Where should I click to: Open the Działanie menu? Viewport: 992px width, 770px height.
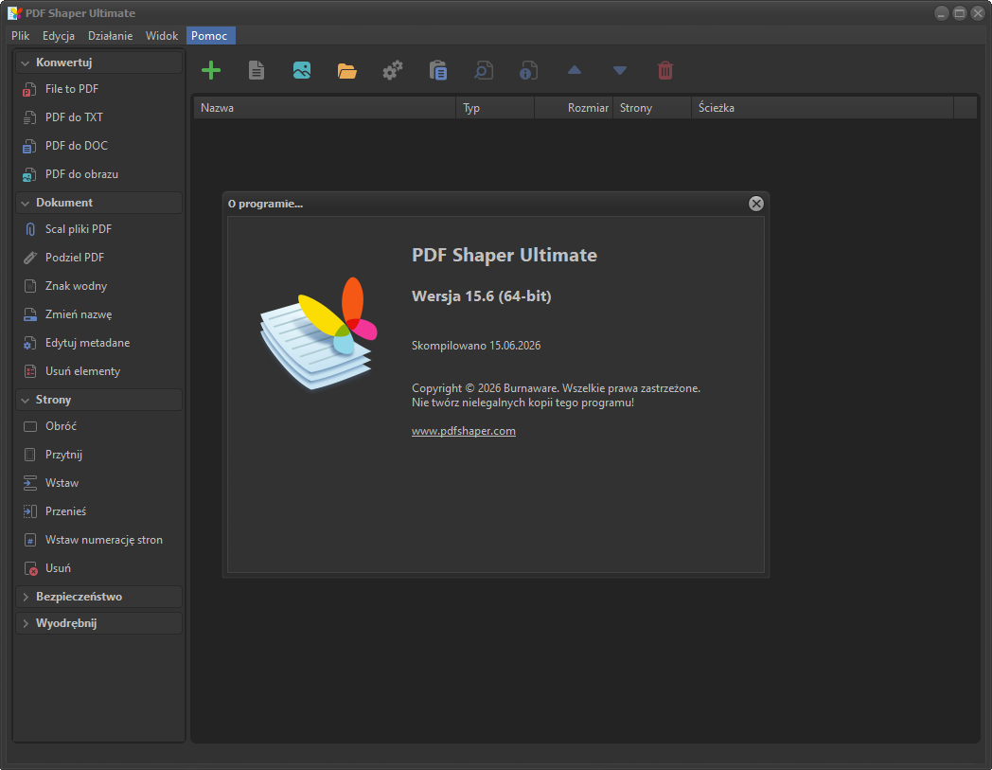click(110, 35)
